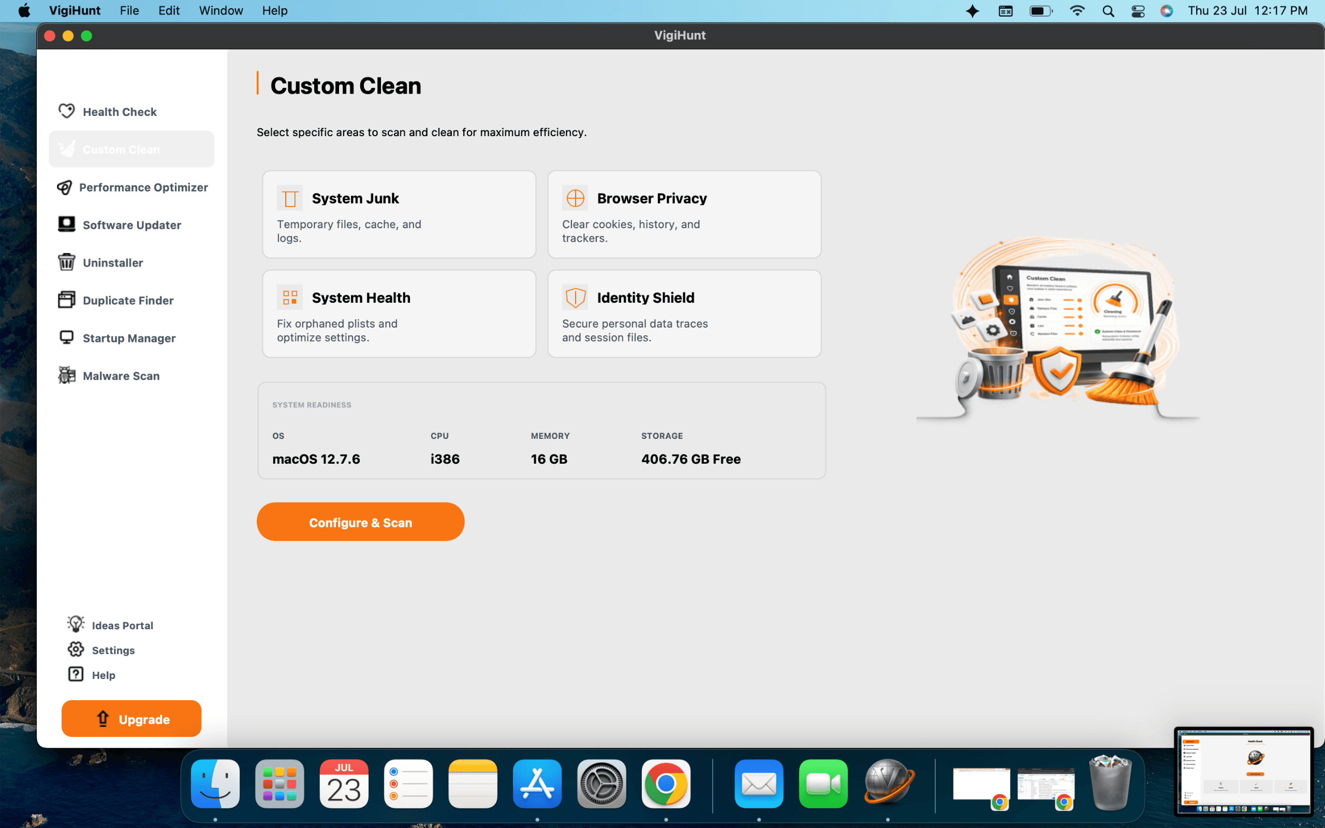This screenshot has width=1325, height=828.
Task: Click the System Health card title
Action: 361,298
